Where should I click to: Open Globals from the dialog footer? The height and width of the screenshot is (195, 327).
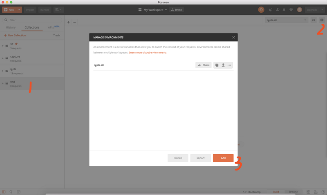coord(178,158)
